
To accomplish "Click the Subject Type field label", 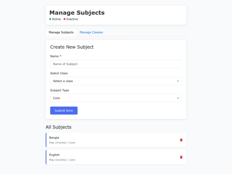I will point(59,90).
